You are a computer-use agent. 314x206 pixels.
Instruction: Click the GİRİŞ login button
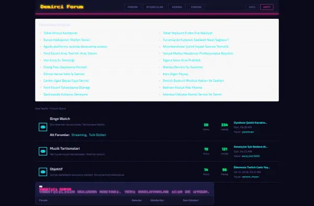tap(252, 7)
